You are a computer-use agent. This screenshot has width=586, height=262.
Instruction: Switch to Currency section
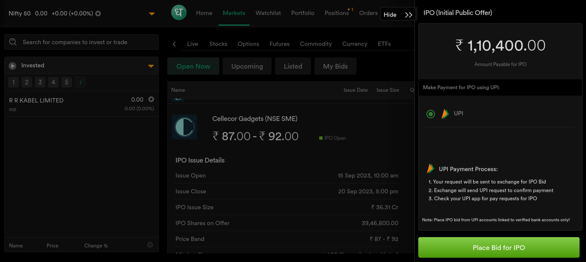point(355,44)
